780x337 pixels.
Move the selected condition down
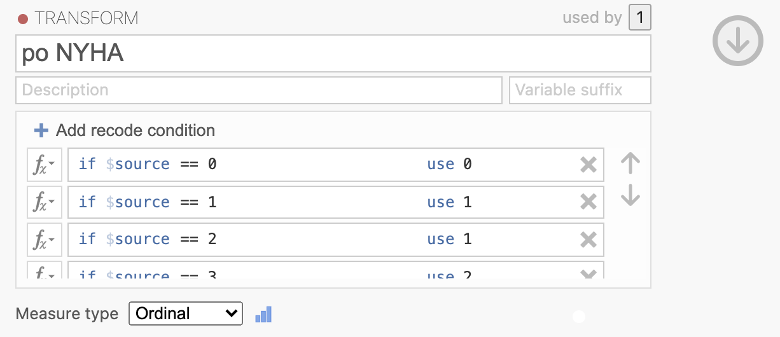(630, 195)
